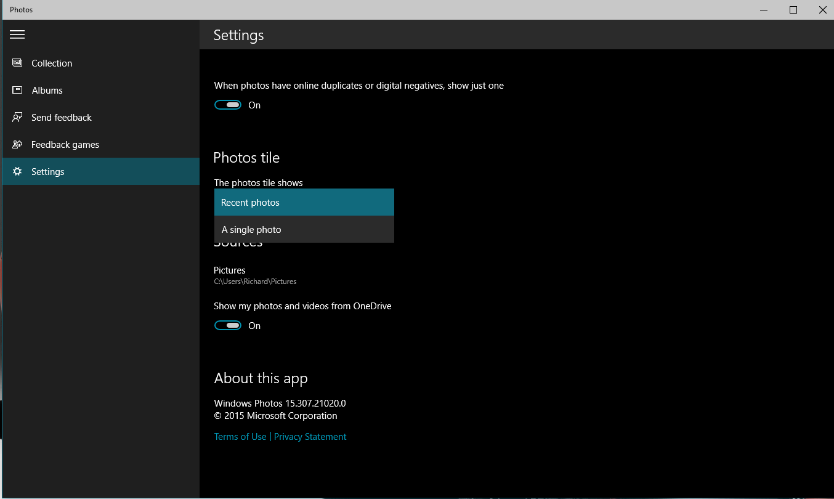
Task: Click the Feedback games icon
Action: pos(17,145)
